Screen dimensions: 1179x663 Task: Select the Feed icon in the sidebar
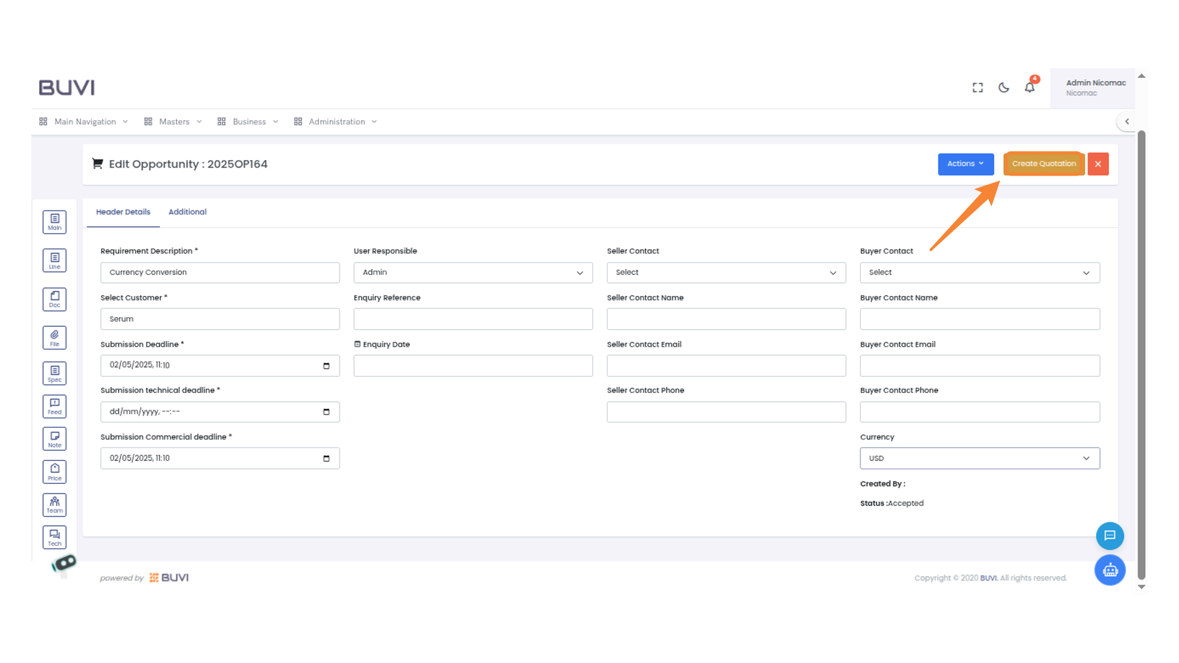tap(54, 406)
